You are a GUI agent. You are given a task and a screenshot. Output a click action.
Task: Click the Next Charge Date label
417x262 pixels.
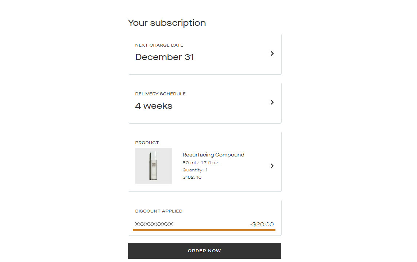coord(159,45)
